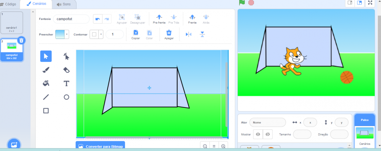Select the Eraser tool
The width and height of the screenshot is (381, 151).
click(66, 70)
